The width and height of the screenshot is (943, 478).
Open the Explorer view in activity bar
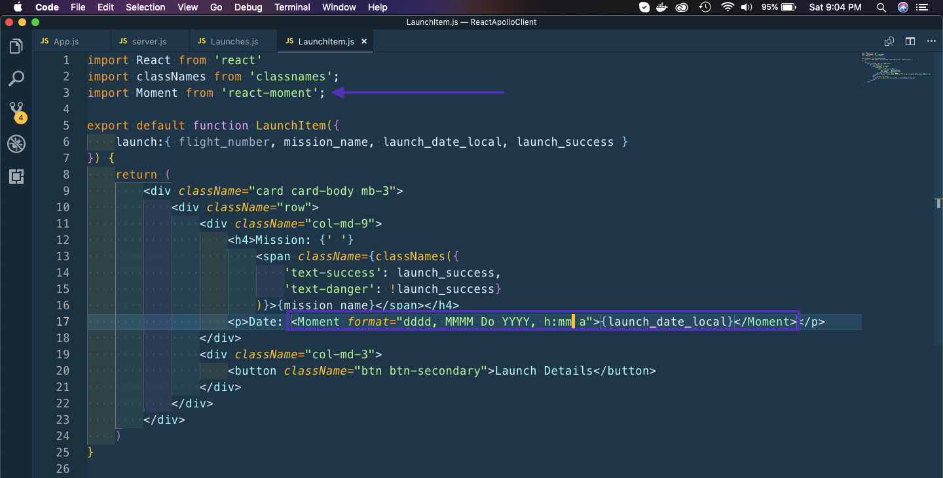pyautogui.click(x=16, y=47)
